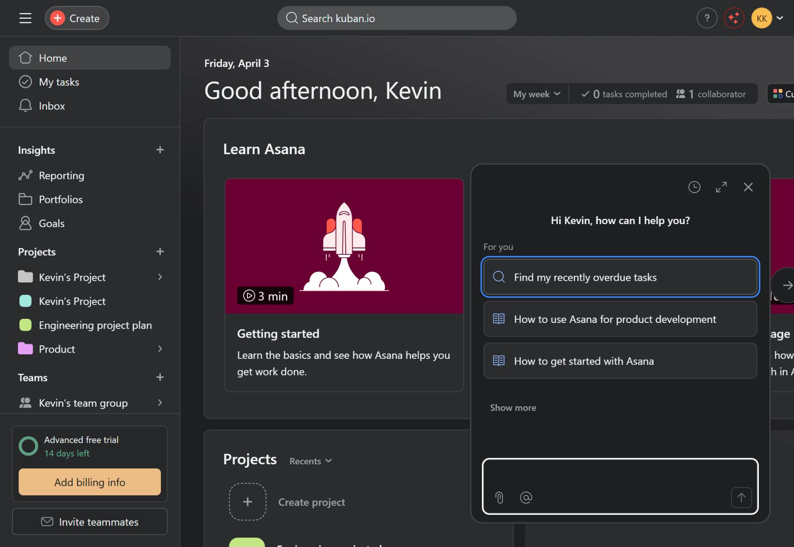Send message with the up arrow
This screenshot has width=794, height=547.
pos(741,497)
